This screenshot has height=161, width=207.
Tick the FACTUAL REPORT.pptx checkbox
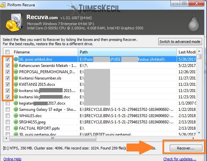8,128
